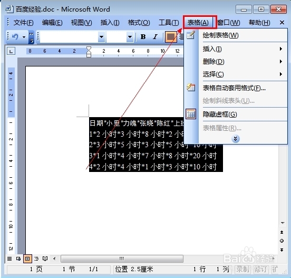Click the Word document icon in title bar
This screenshot has width=291, height=278.
[x=9, y=9]
